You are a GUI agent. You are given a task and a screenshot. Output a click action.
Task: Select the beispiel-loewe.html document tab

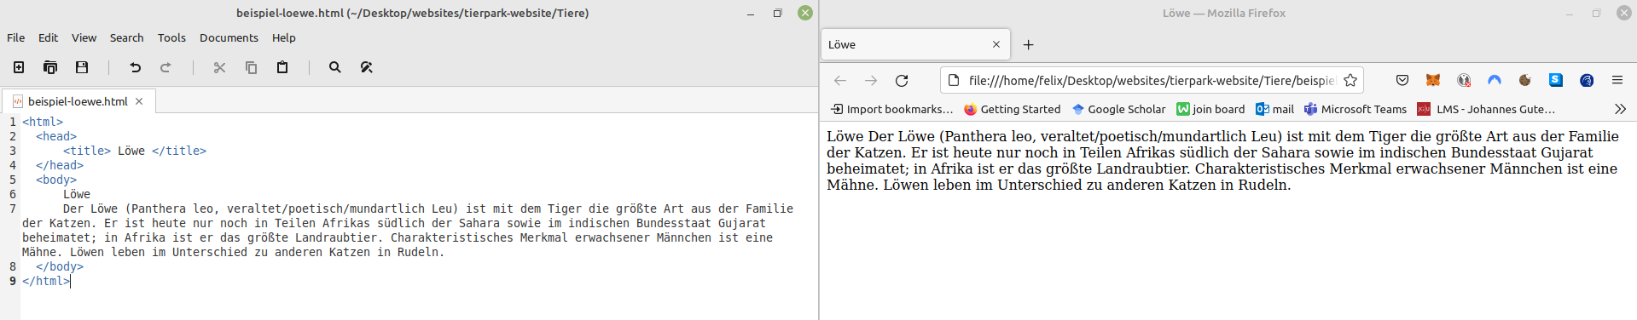click(x=78, y=101)
